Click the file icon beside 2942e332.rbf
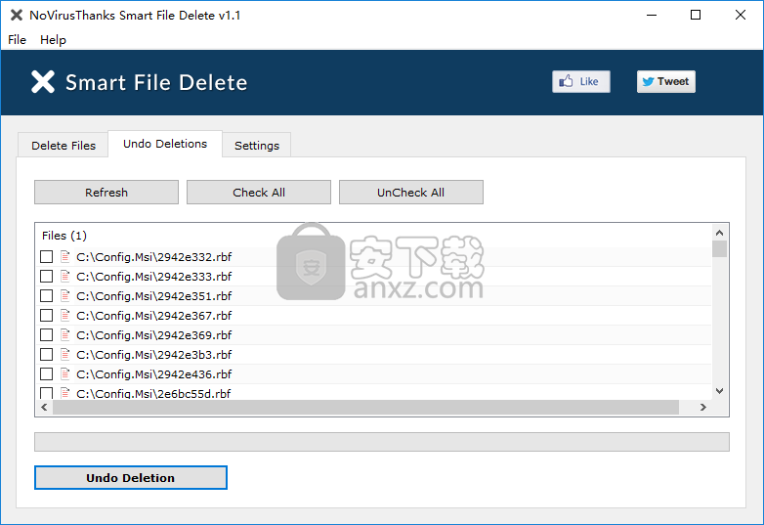This screenshot has width=764, height=525. click(x=64, y=256)
